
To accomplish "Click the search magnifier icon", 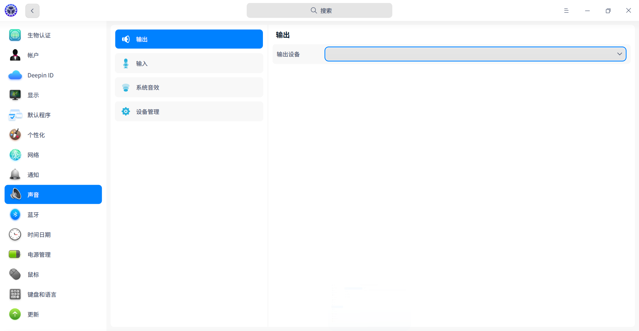I will [x=314, y=10].
